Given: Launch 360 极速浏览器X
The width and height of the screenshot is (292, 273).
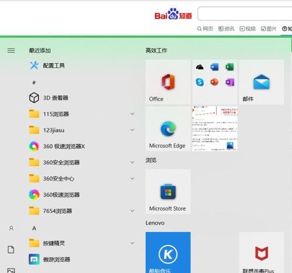Looking at the screenshot, I should 57,146.
